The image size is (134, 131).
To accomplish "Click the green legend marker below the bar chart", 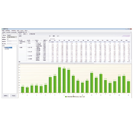I will (x=66, y=97).
